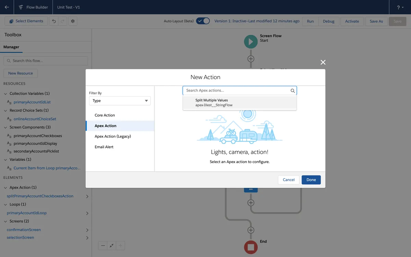Click the Flow Builder logo icon
This screenshot has height=257, width=411.
click(21, 7)
